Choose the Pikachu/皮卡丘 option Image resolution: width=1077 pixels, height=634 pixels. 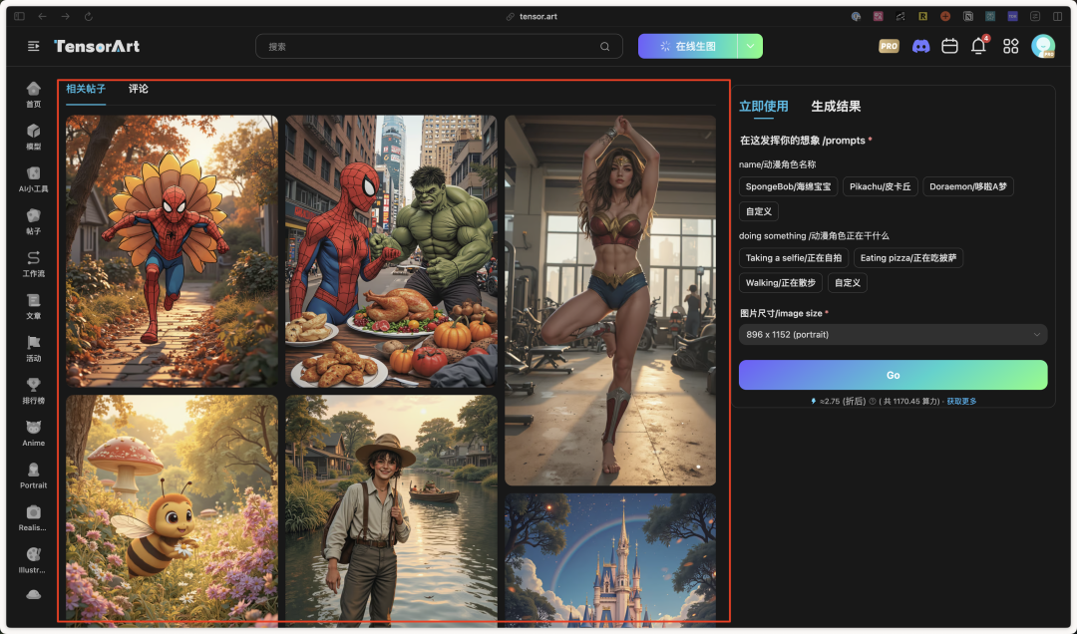click(x=880, y=186)
